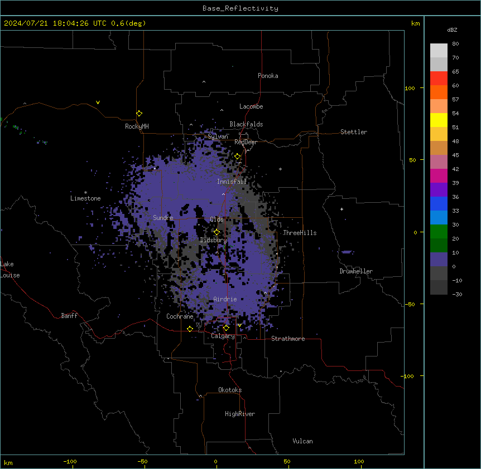Click the Cochrane town label
Viewport: 481px width, 469px height.
[x=180, y=316]
